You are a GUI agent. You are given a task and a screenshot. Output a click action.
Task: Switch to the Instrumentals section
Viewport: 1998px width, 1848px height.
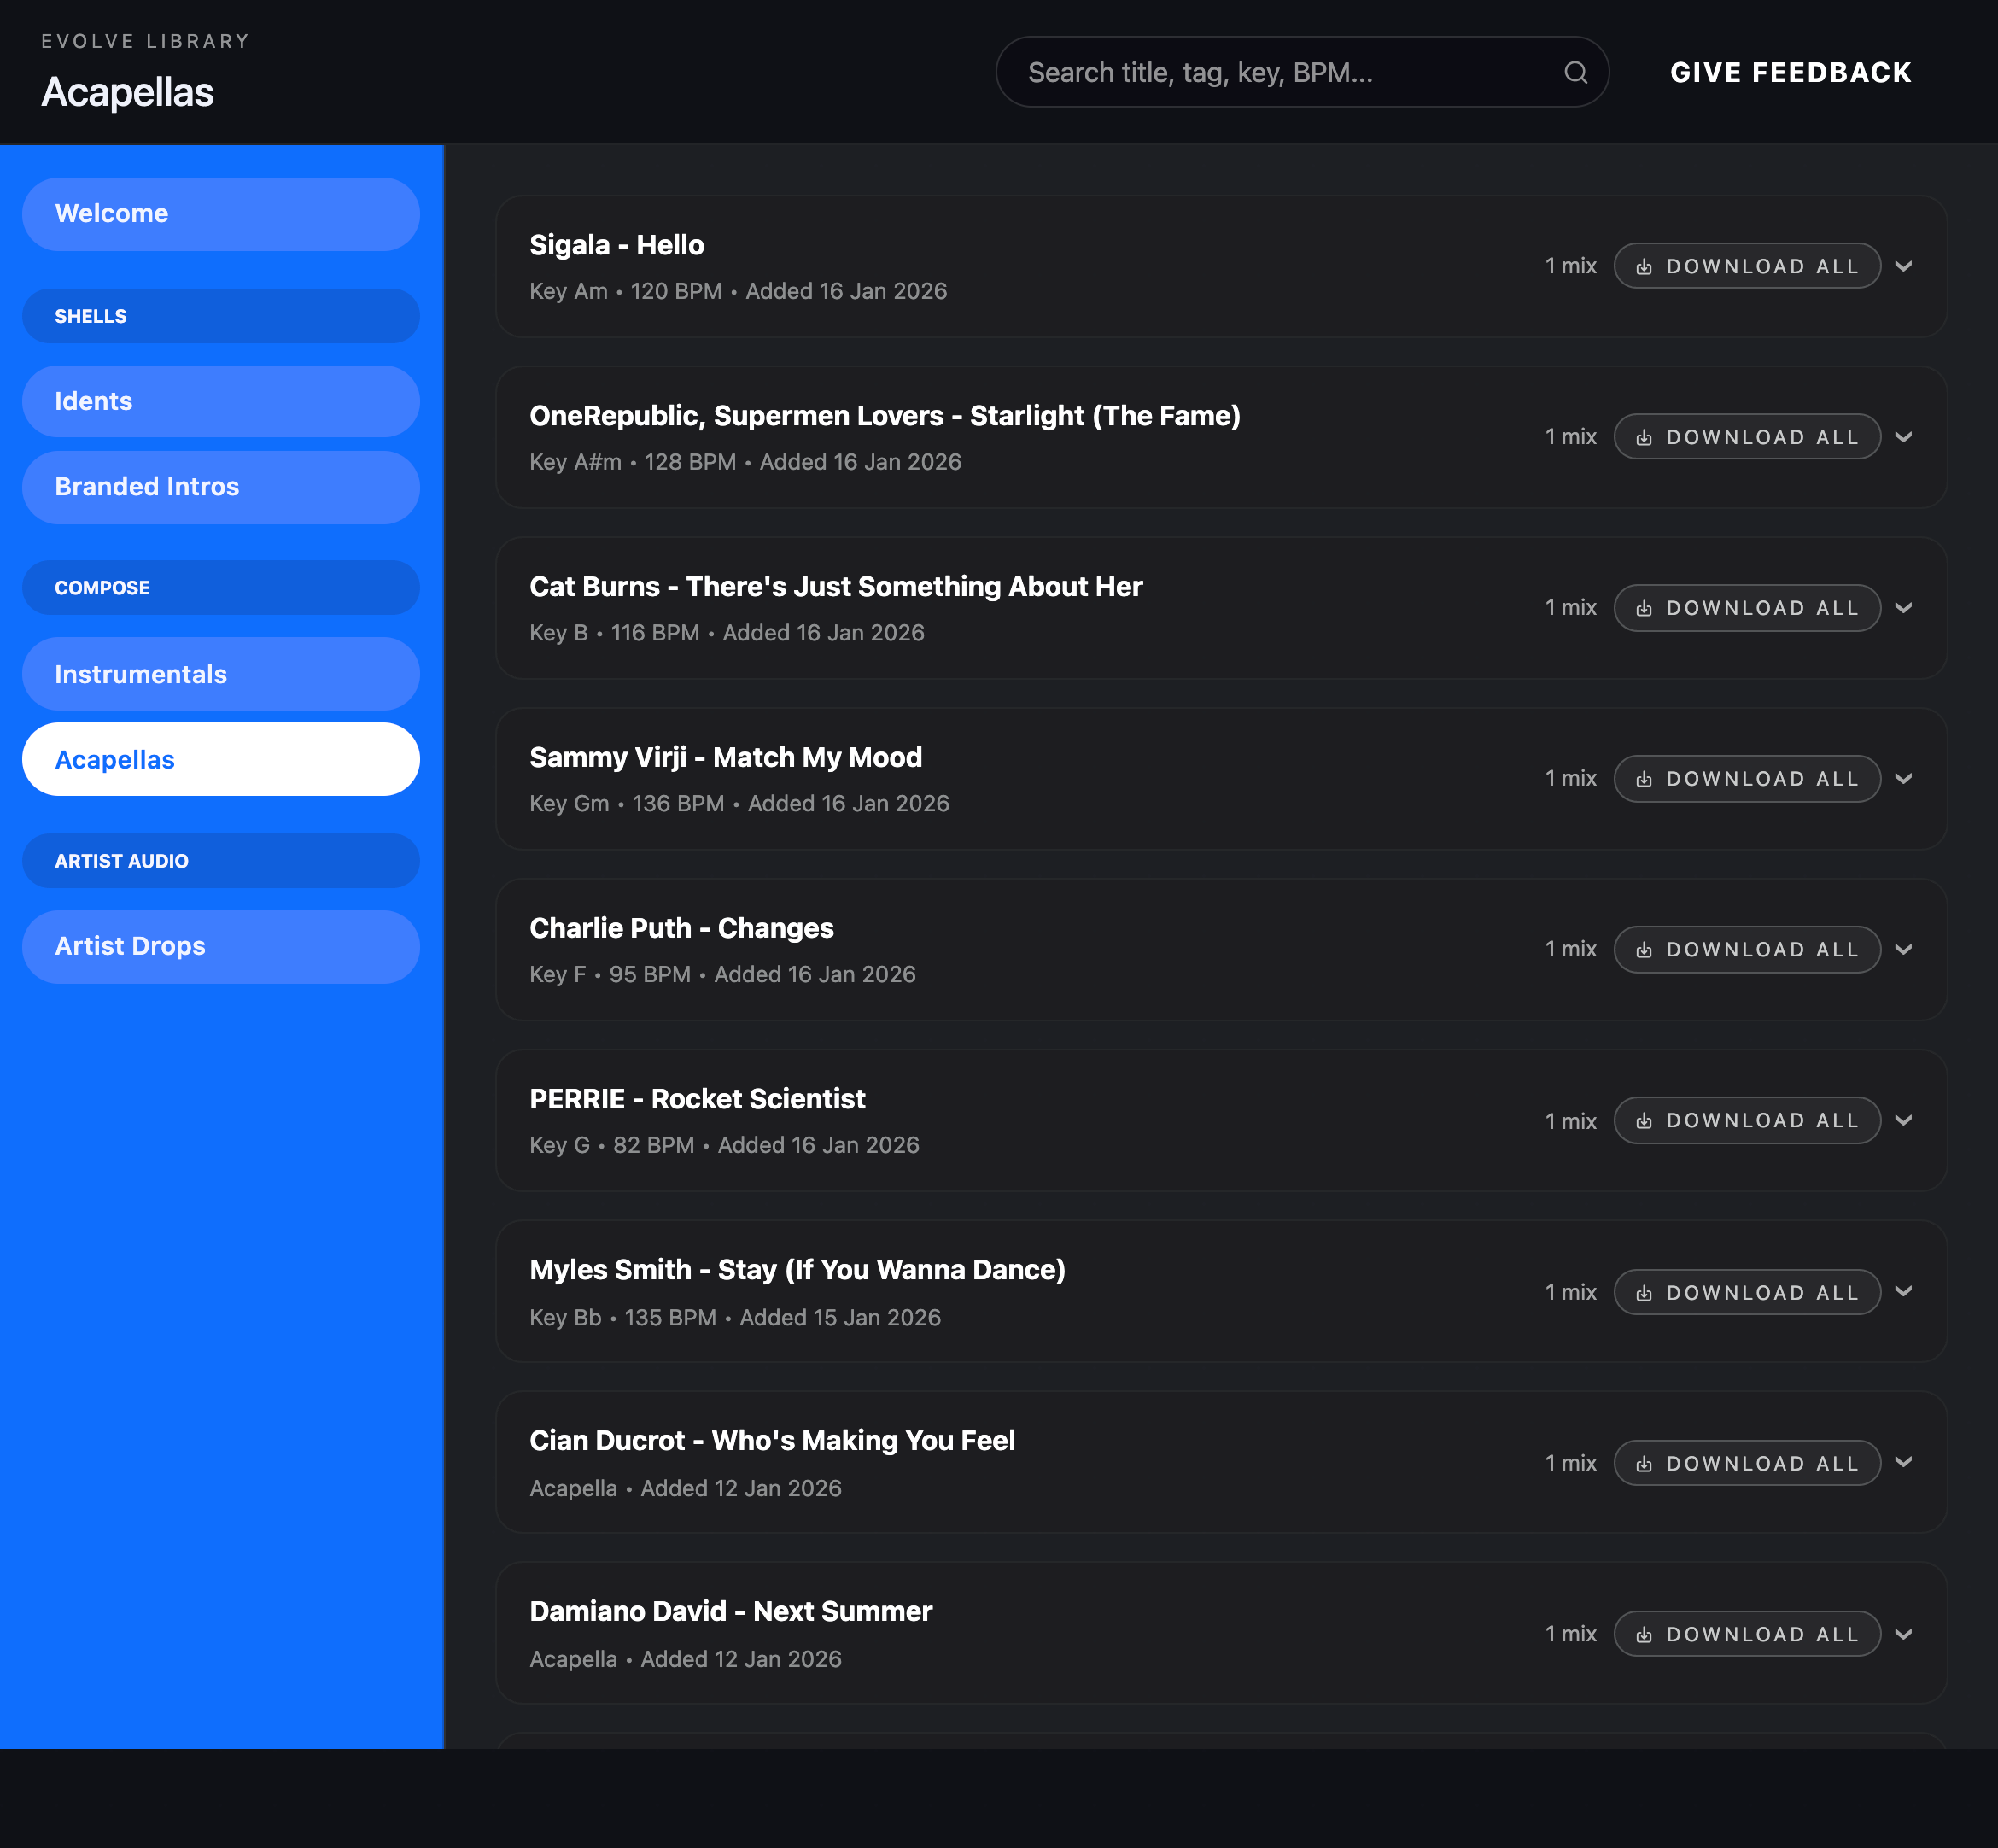click(x=220, y=673)
